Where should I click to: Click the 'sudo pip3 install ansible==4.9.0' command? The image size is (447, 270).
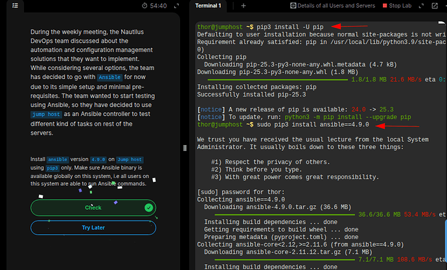pos(313,125)
